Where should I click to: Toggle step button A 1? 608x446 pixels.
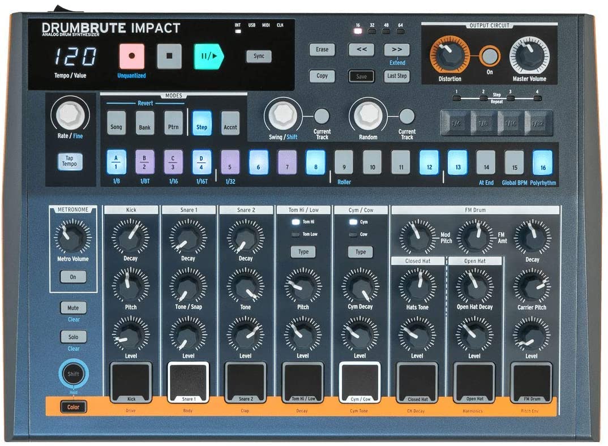coord(116,162)
